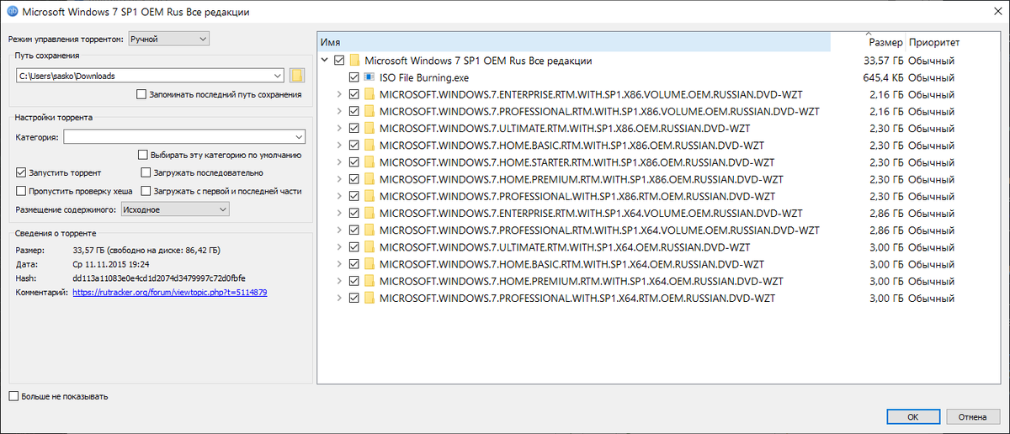Click folder icon of PROFESSIONAL X86.RTM row
Viewport: 1010px width, 434px height.
tap(369, 195)
